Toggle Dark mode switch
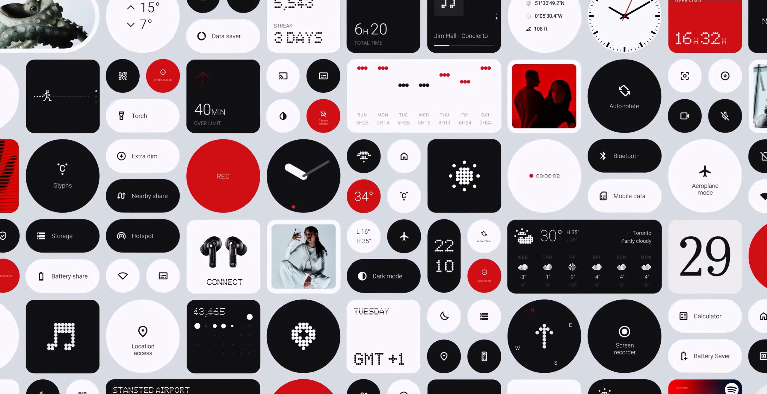The height and width of the screenshot is (394, 767). (x=383, y=276)
